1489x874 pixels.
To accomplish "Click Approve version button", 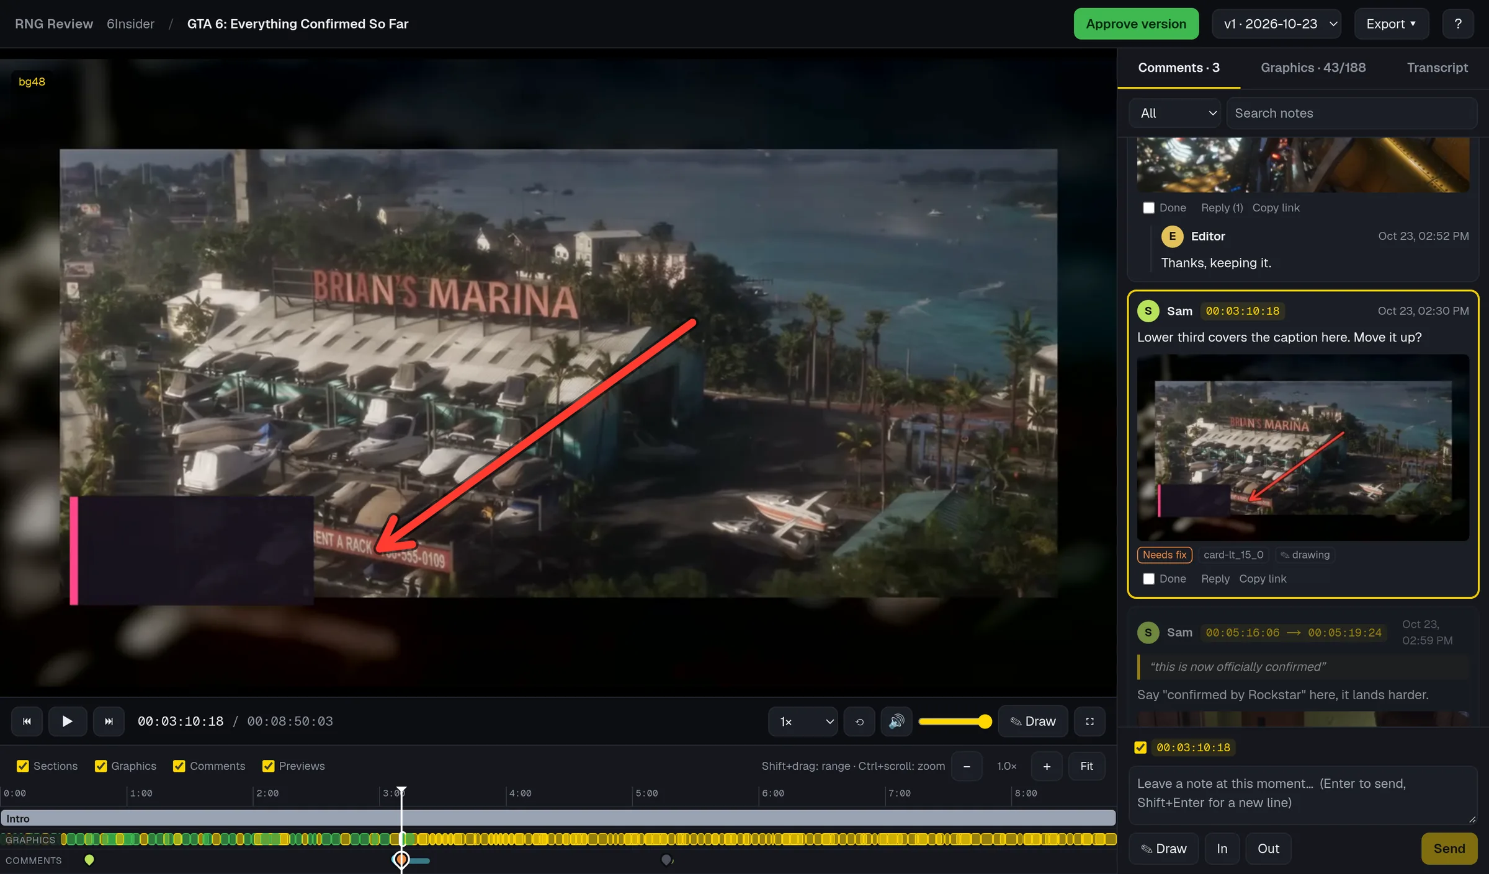I will click(x=1136, y=24).
